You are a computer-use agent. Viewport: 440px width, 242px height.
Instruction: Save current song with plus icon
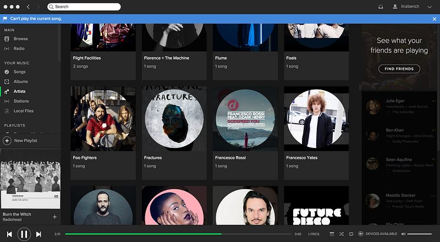[54, 217]
